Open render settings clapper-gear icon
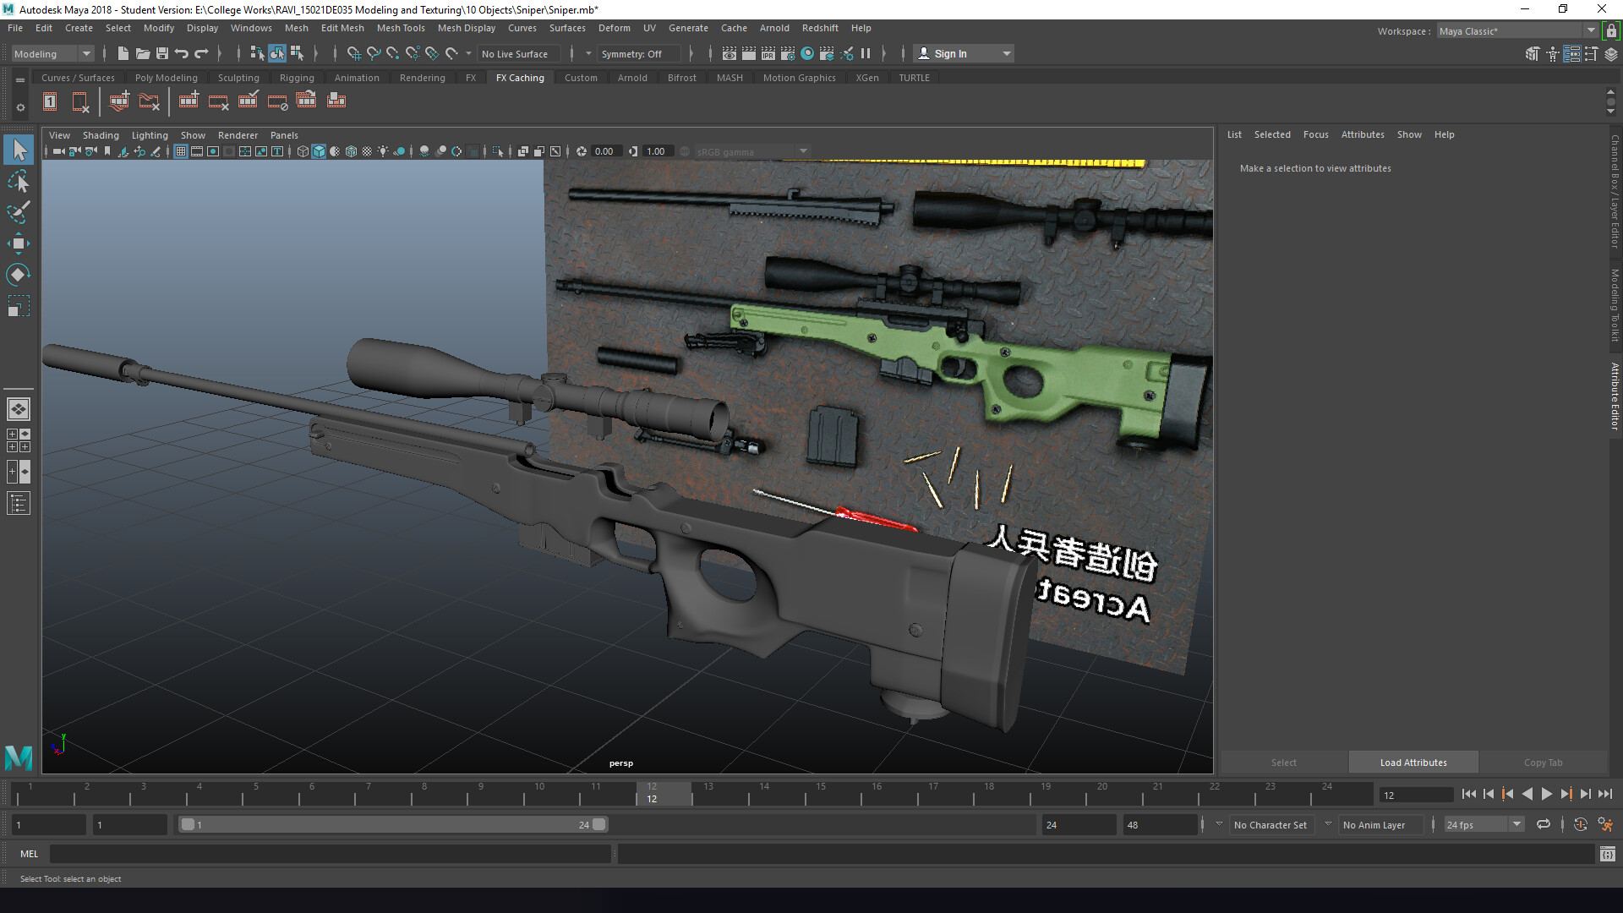 788,53
